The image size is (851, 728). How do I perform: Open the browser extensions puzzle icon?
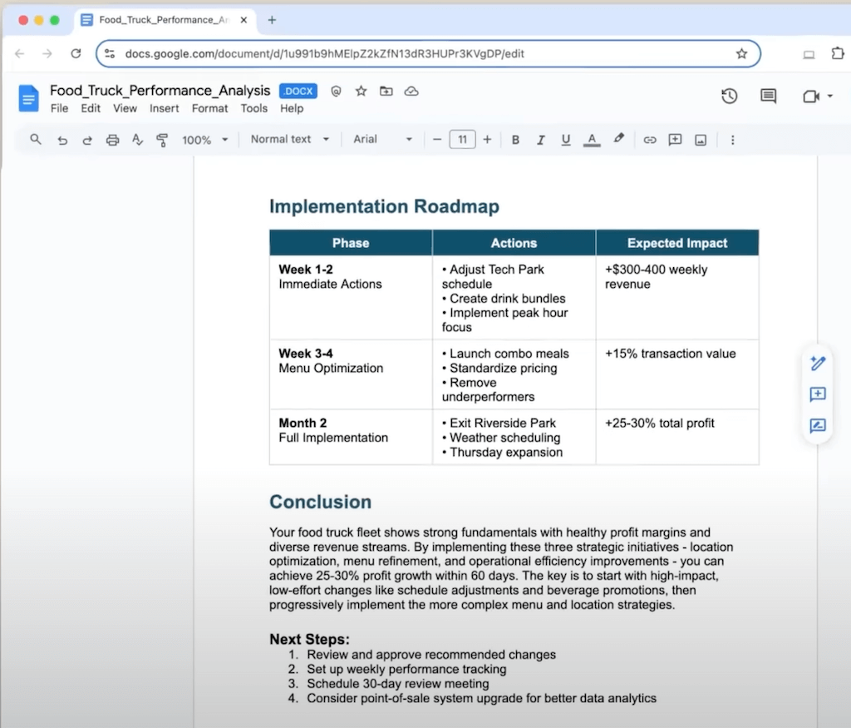pos(838,53)
